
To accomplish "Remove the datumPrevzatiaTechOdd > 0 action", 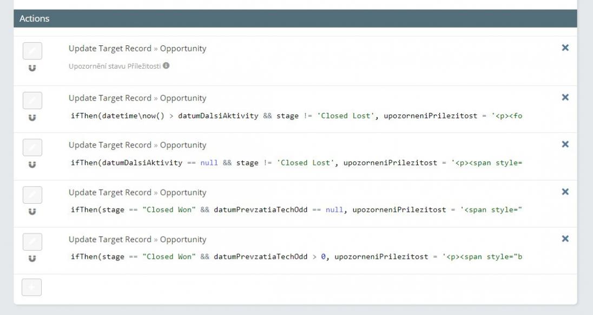I will (565, 239).
